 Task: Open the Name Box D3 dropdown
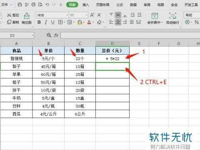32,35
